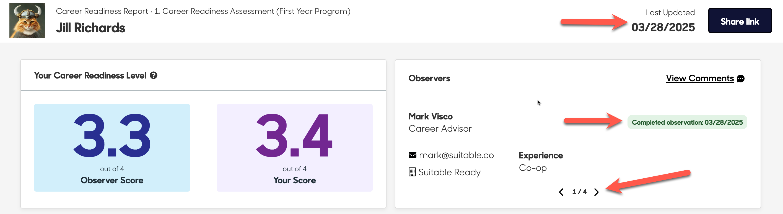Click Jill Richards' profile picture

coord(27,20)
